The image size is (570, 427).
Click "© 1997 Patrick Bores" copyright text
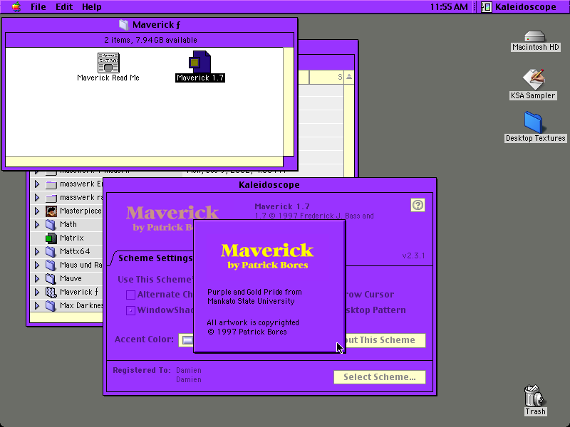pos(247,332)
